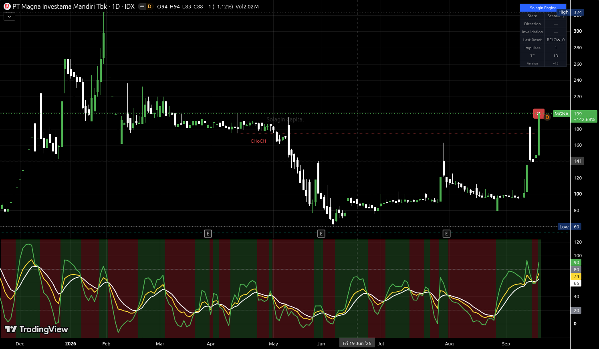
Task: Click the −1 (−1.12%) change value
Action: (x=219, y=7)
